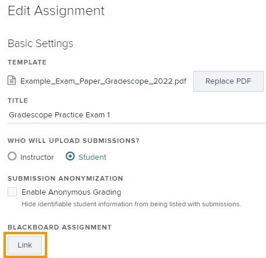Open Example_Exam_Paper_Gradescope_2022.pdf template file
Screen dimensions: 266x258
(104, 81)
